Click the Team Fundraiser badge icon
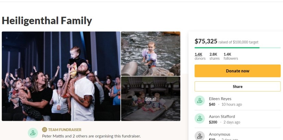The image size is (283, 140). [44, 130]
